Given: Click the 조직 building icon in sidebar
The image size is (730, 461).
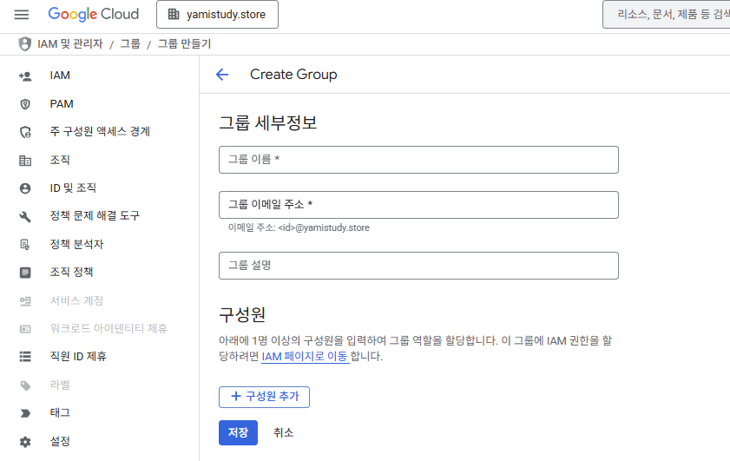Looking at the screenshot, I should pos(25,161).
